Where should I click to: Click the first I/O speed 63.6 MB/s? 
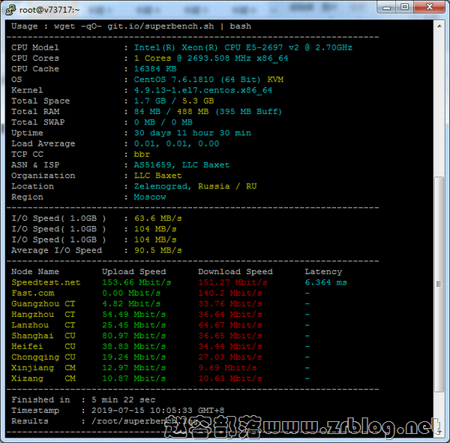pos(157,218)
